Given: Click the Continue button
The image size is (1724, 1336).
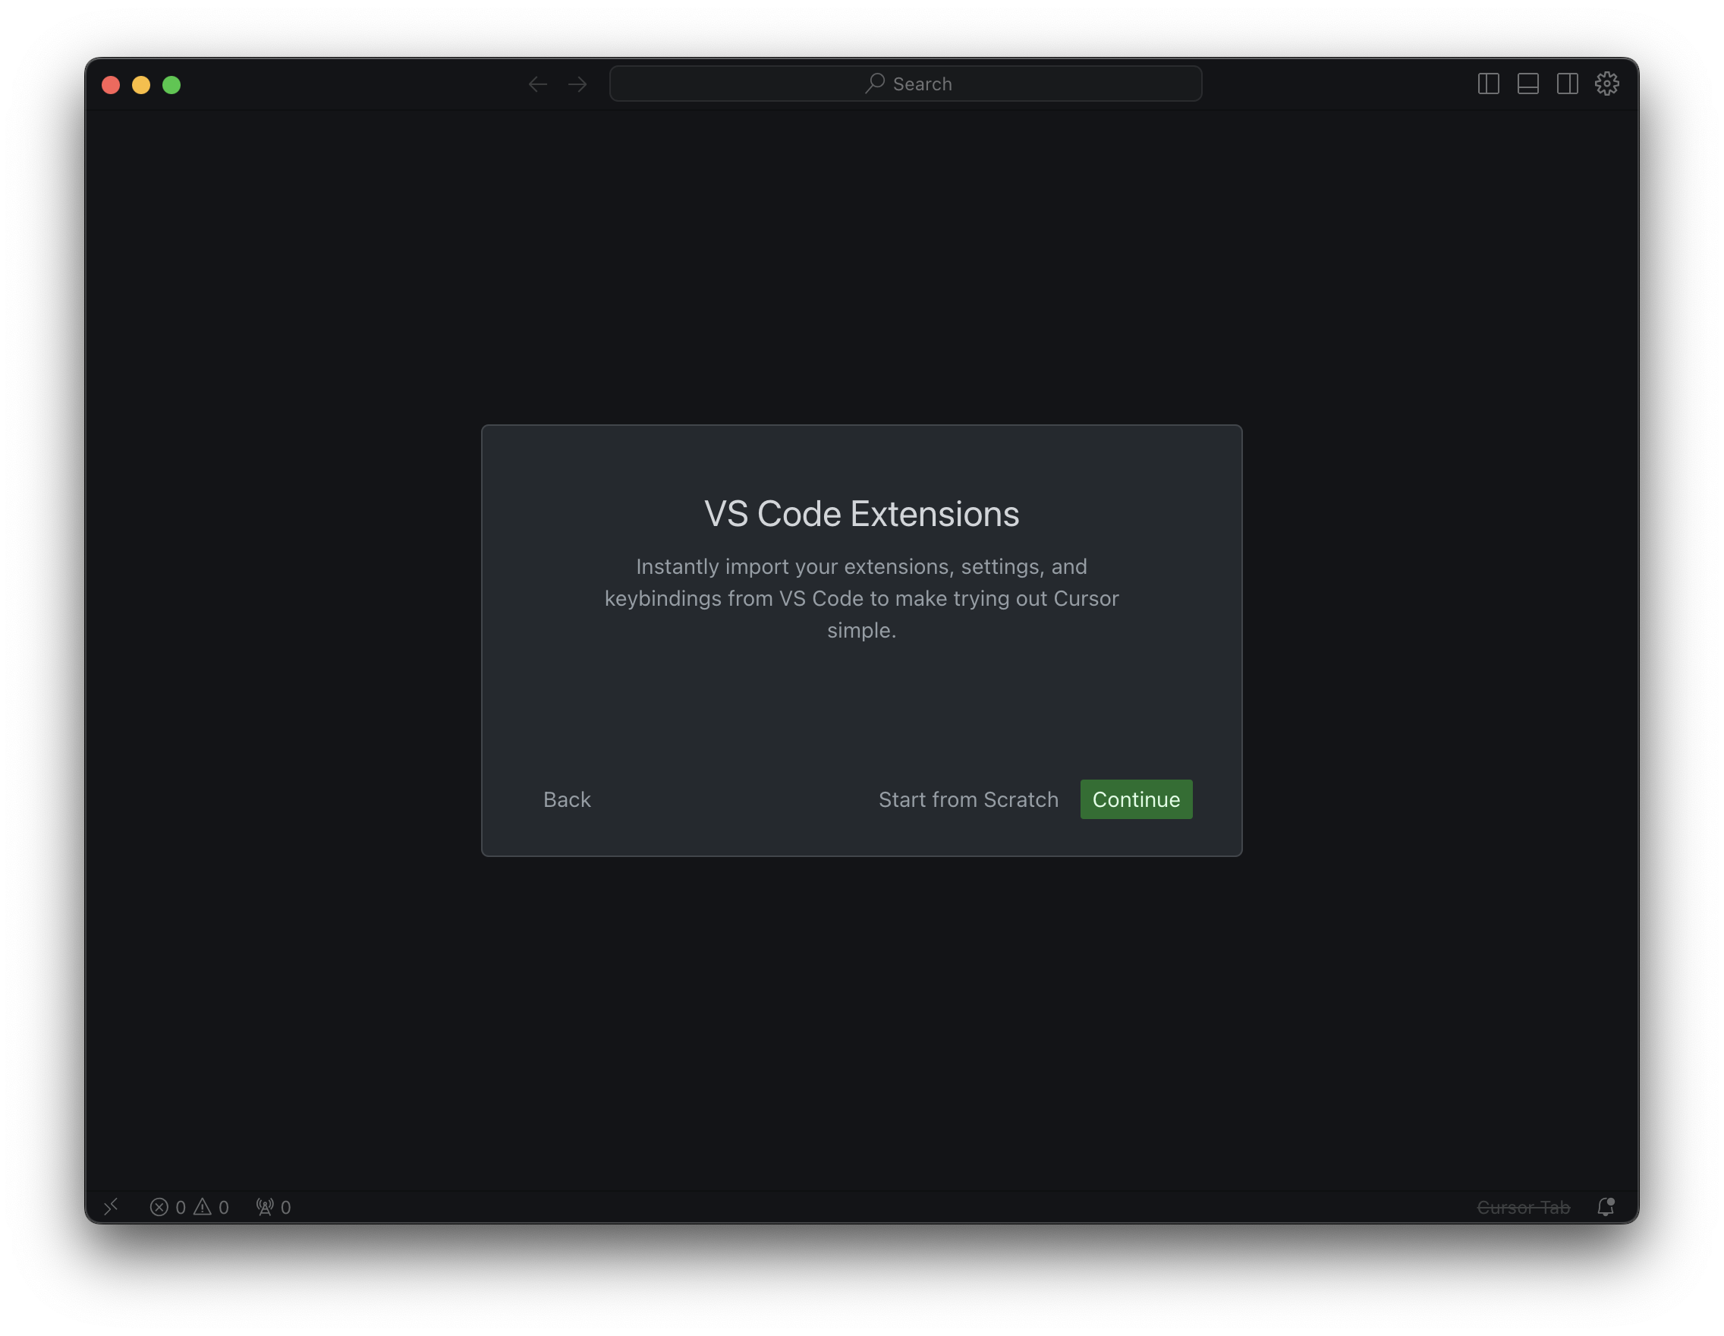Looking at the screenshot, I should [1136, 799].
